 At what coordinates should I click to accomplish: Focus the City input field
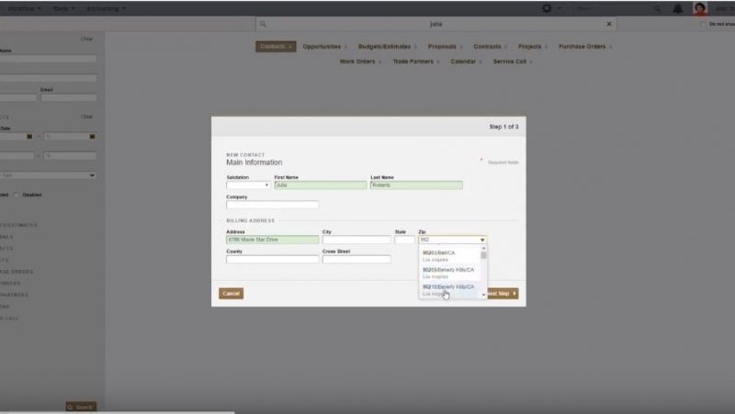click(356, 240)
